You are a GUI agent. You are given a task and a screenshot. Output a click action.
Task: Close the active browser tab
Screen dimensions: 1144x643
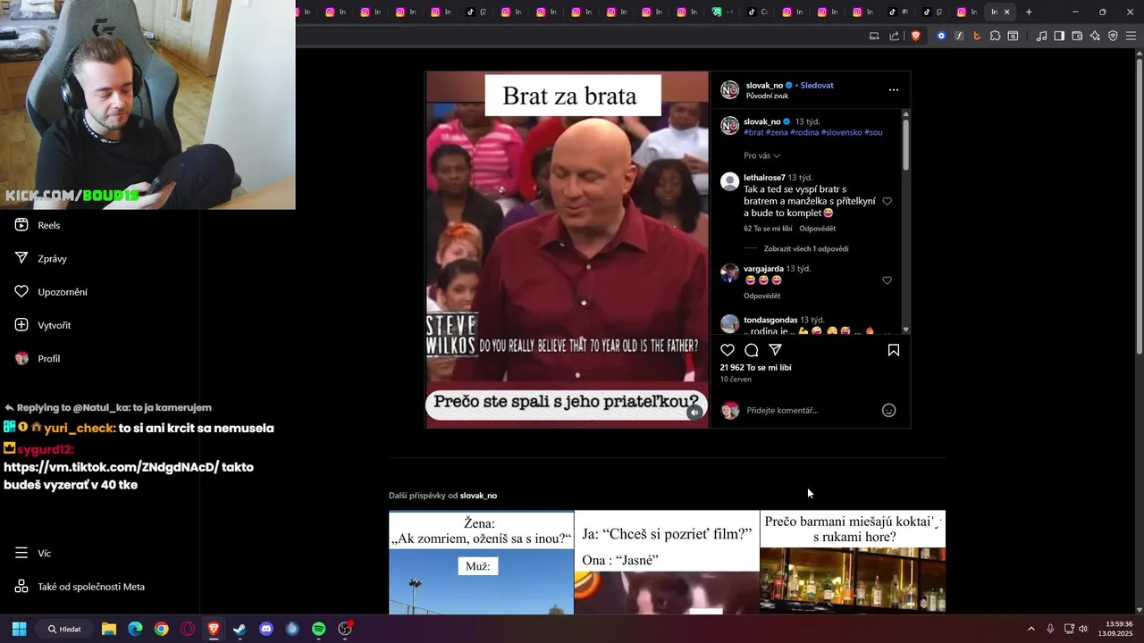[x=1006, y=12]
